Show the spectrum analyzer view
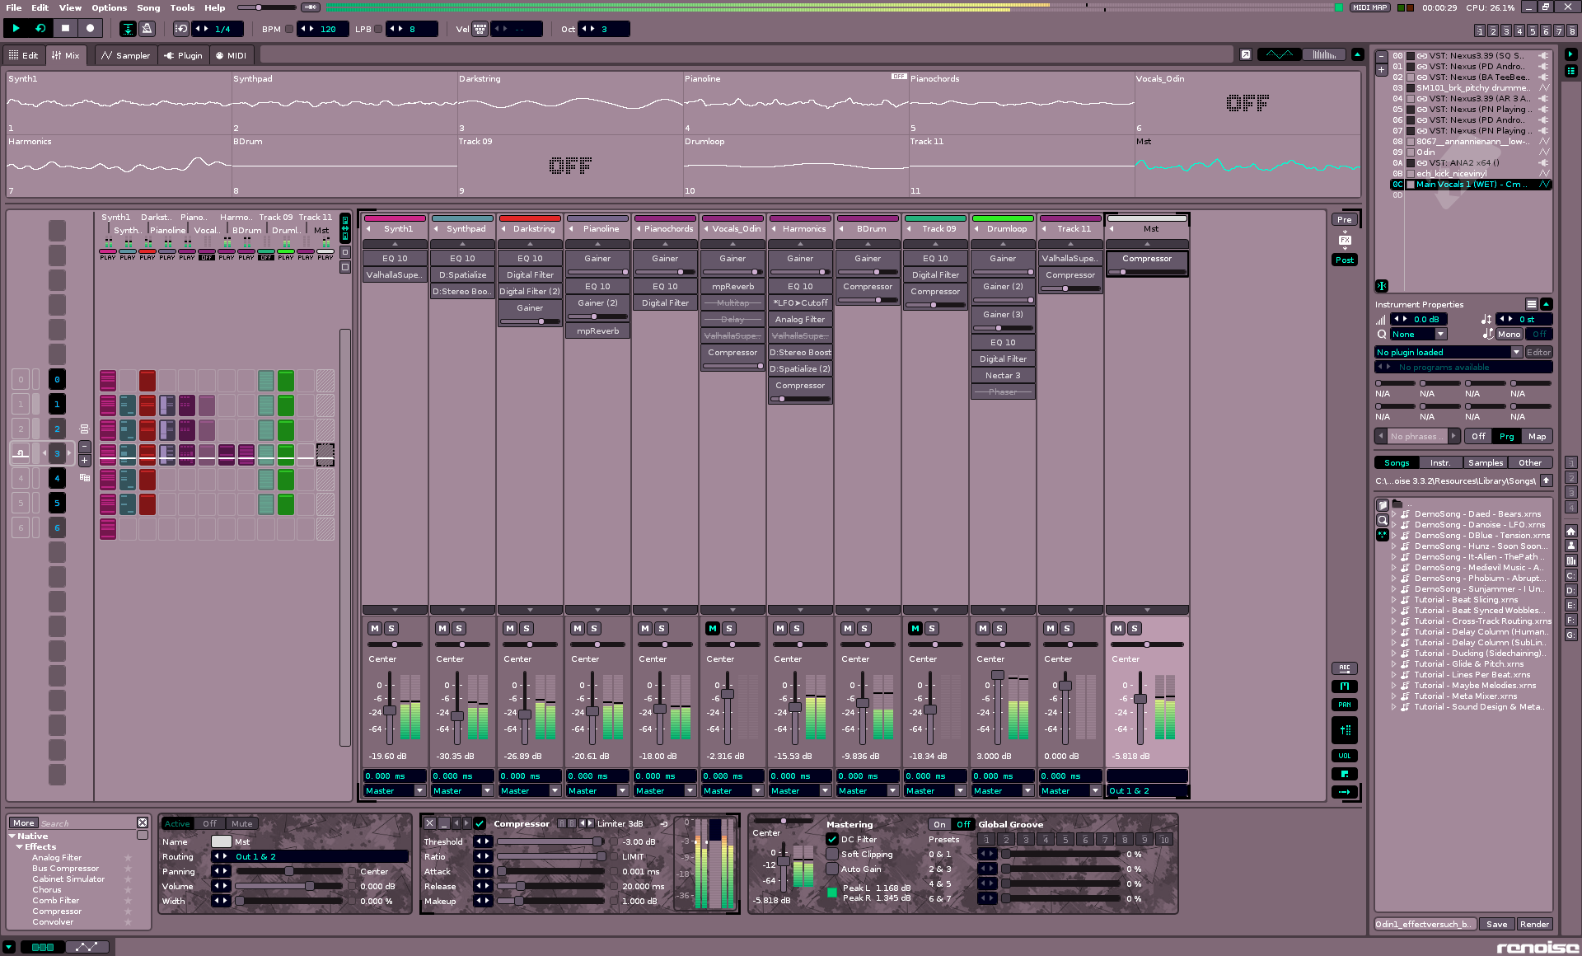Image resolution: width=1582 pixels, height=956 pixels. click(1324, 54)
